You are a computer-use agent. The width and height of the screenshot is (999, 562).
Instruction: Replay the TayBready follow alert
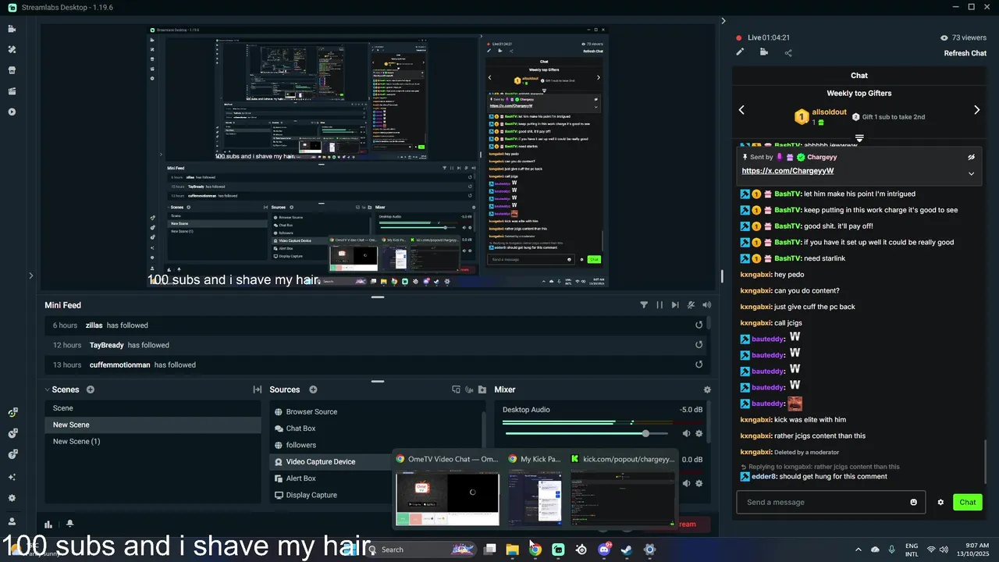click(x=699, y=345)
